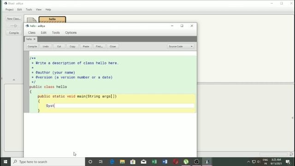Collapse the team/test panel arrow in main sidebar
The height and width of the screenshot is (166, 295).
(14, 80)
